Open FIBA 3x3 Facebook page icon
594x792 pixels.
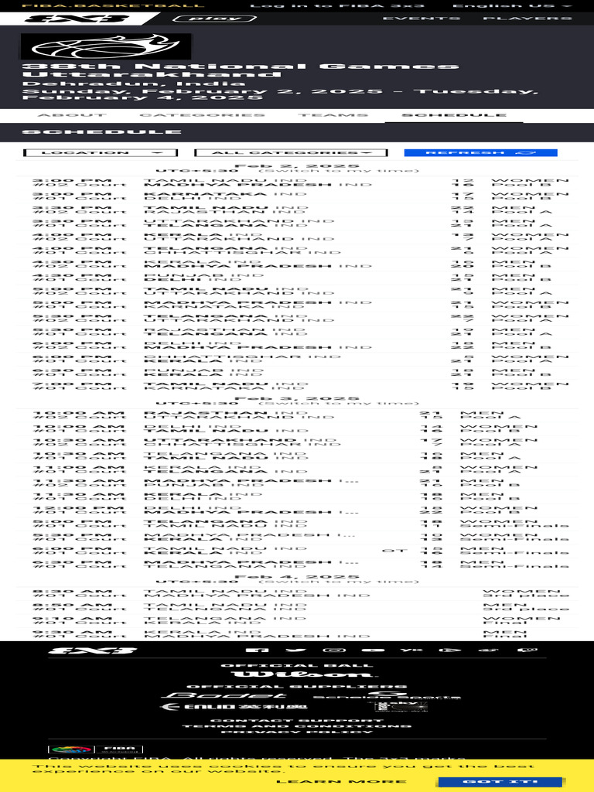coord(257,650)
